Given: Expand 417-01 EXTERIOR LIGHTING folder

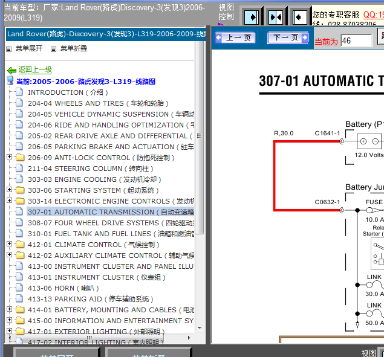Looking at the screenshot, I should coord(9,330).
